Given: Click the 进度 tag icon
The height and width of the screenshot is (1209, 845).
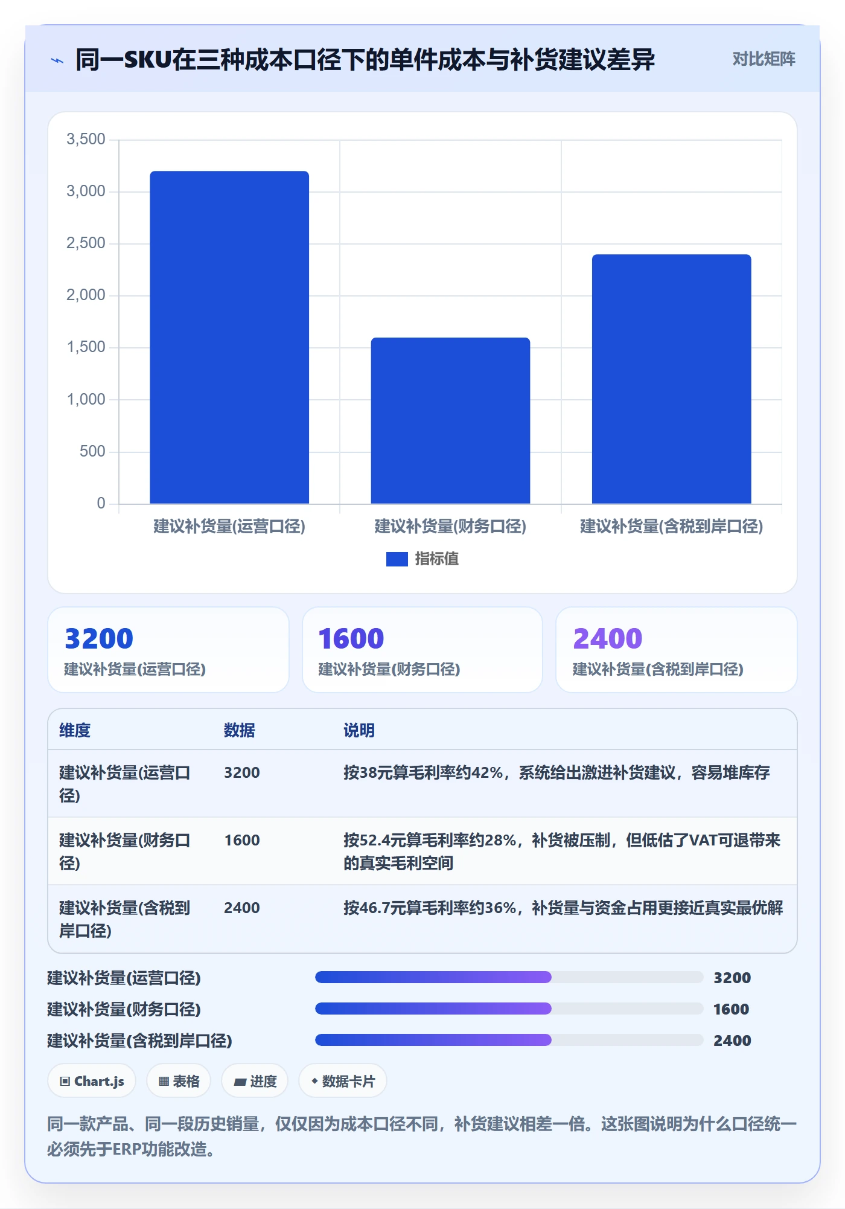Looking at the screenshot, I should (x=240, y=1082).
